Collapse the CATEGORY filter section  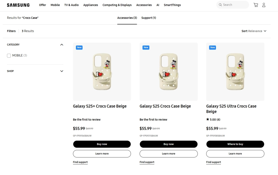point(62,45)
